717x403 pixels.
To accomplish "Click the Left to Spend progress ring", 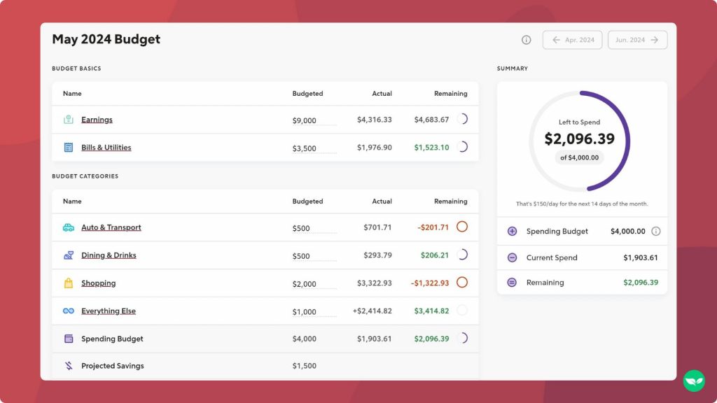I will coord(580,141).
